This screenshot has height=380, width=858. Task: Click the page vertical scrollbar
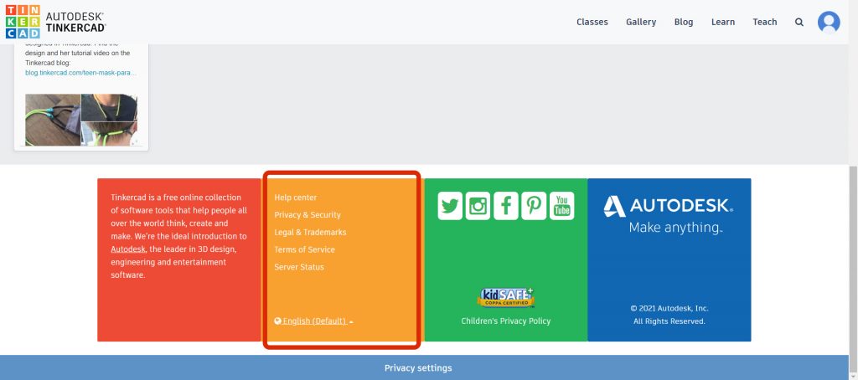853,268
